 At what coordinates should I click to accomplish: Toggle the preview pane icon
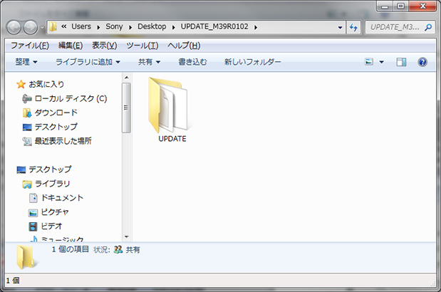(401, 62)
